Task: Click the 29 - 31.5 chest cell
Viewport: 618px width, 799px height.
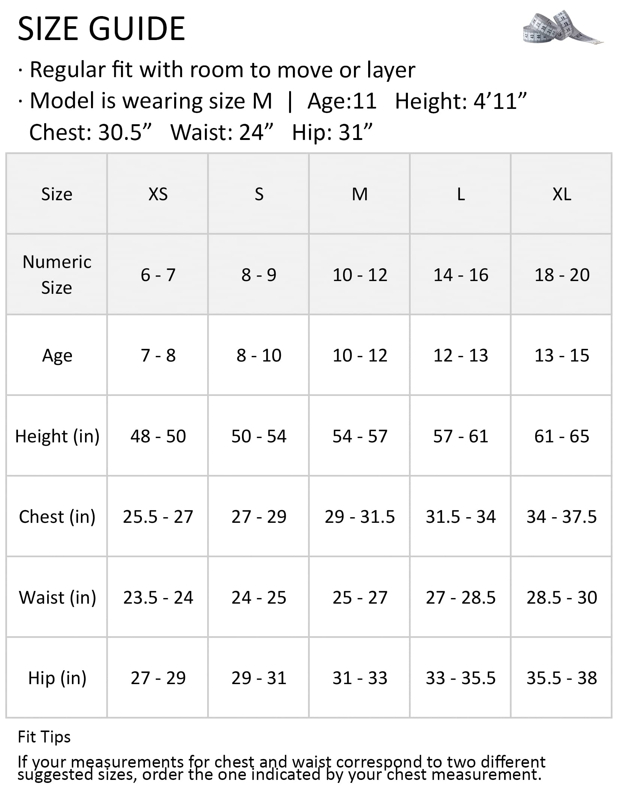Action: click(x=360, y=517)
